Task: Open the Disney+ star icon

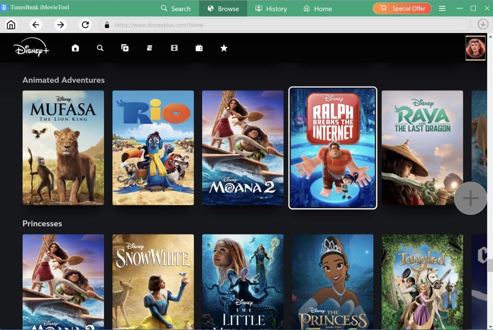Action: tap(223, 48)
